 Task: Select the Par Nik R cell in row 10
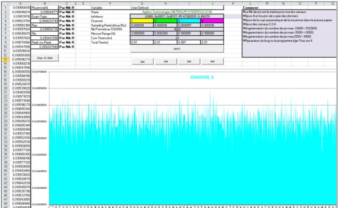point(67,46)
